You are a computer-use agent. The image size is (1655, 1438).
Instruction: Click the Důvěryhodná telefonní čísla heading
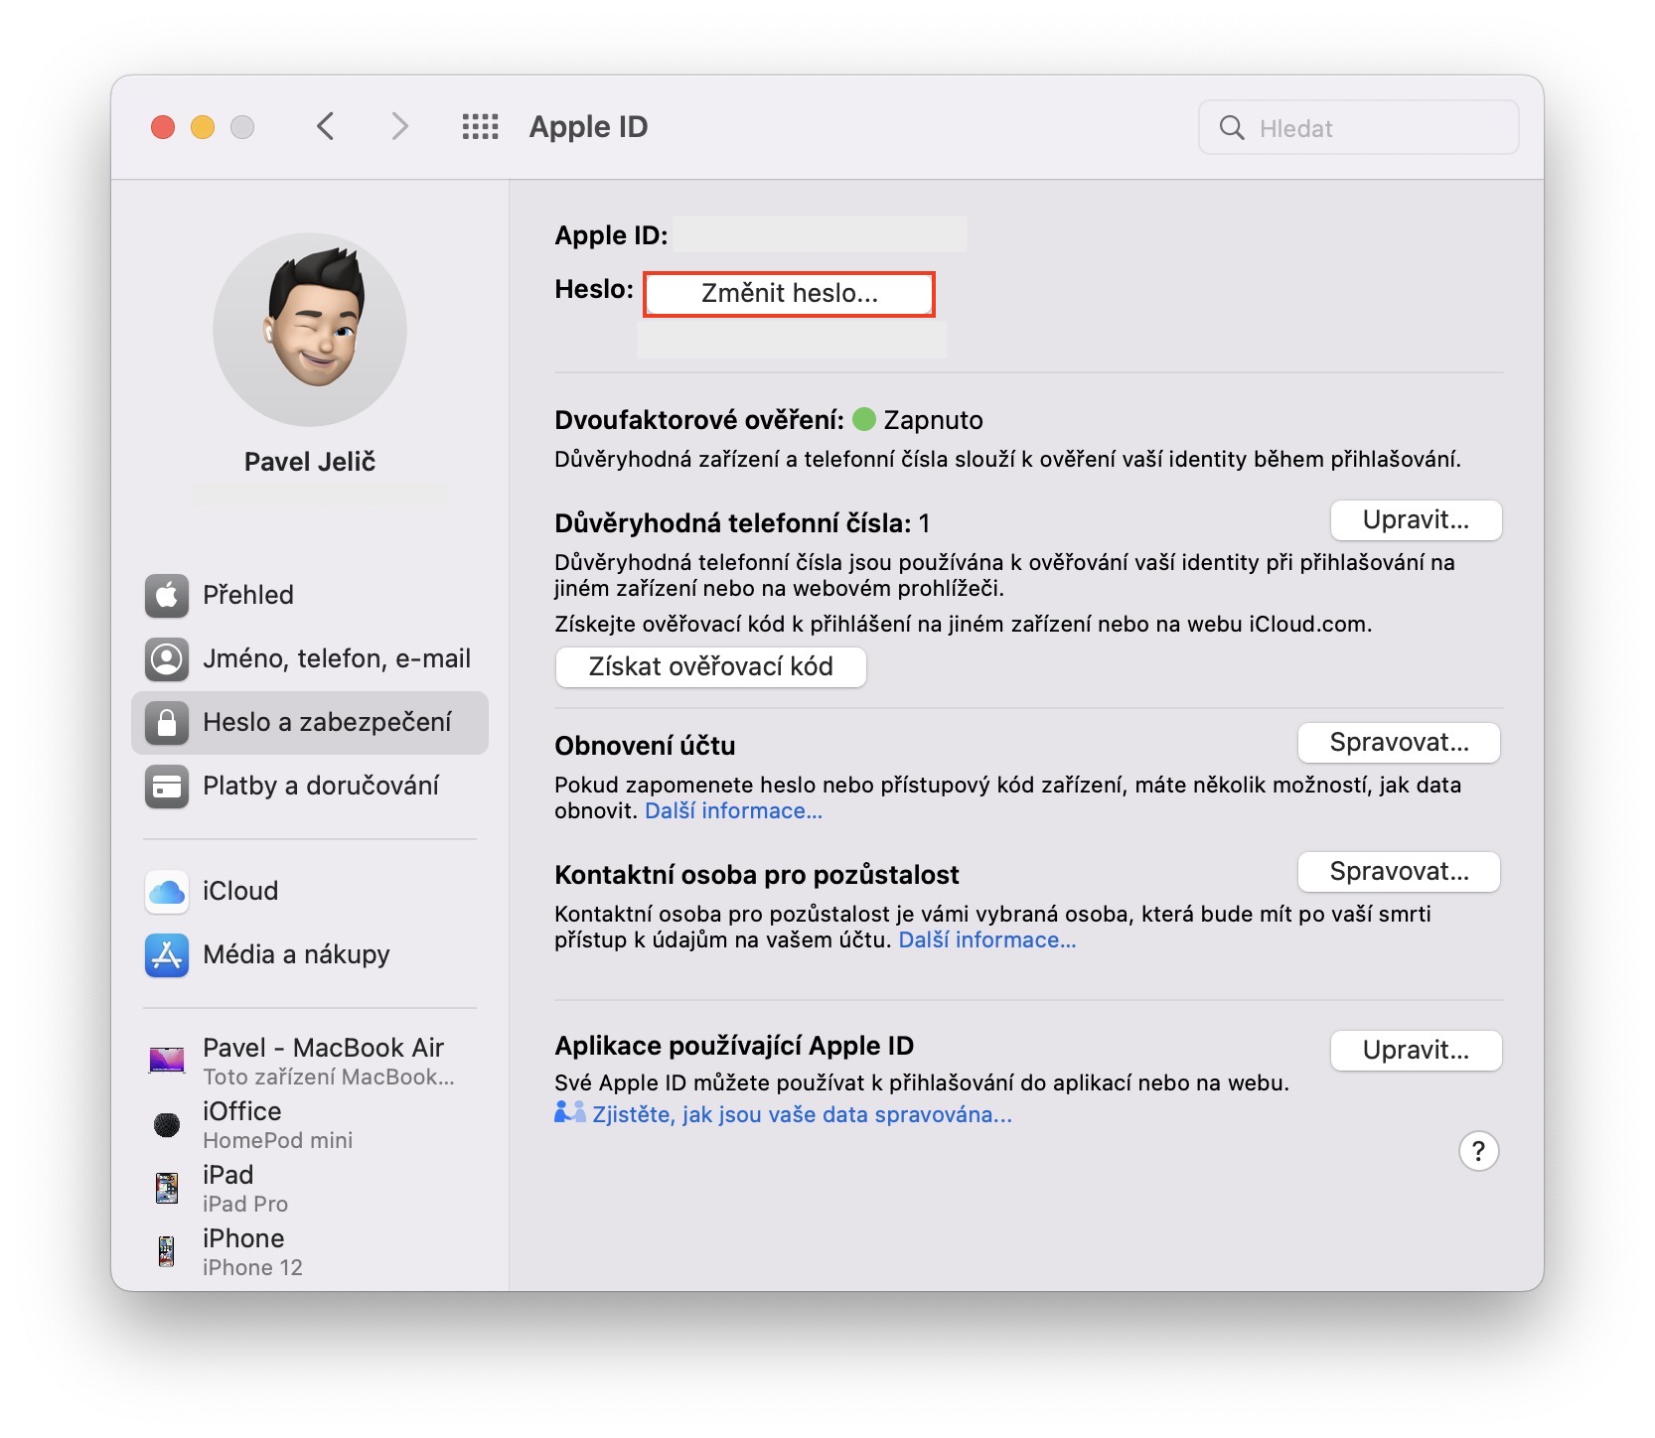click(732, 523)
